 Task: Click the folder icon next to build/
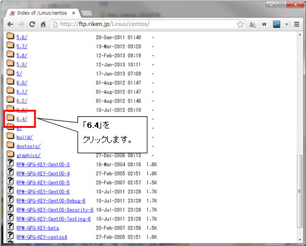(10, 136)
